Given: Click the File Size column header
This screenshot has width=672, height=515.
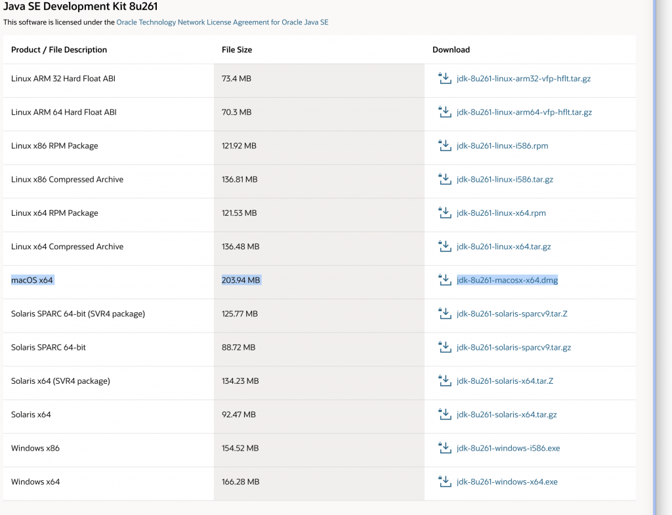Looking at the screenshot, I should click(236, 50).
